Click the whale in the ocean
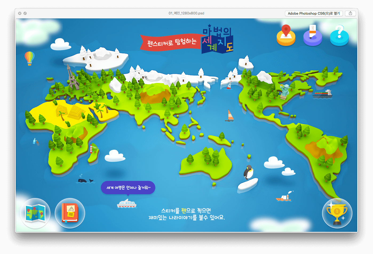 [85, 180]
